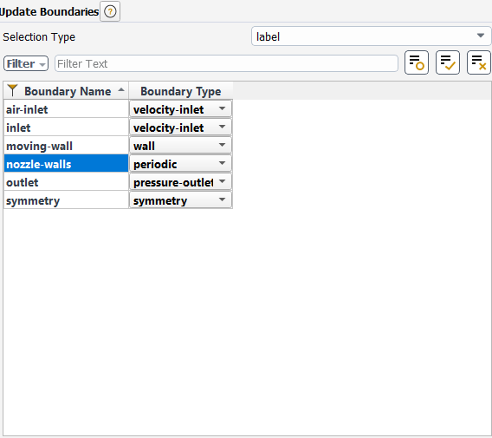The width and height of the screenshot is (492, 438).
Task: Select the air-inlet boundary row
Action: [x=66, y=109]
